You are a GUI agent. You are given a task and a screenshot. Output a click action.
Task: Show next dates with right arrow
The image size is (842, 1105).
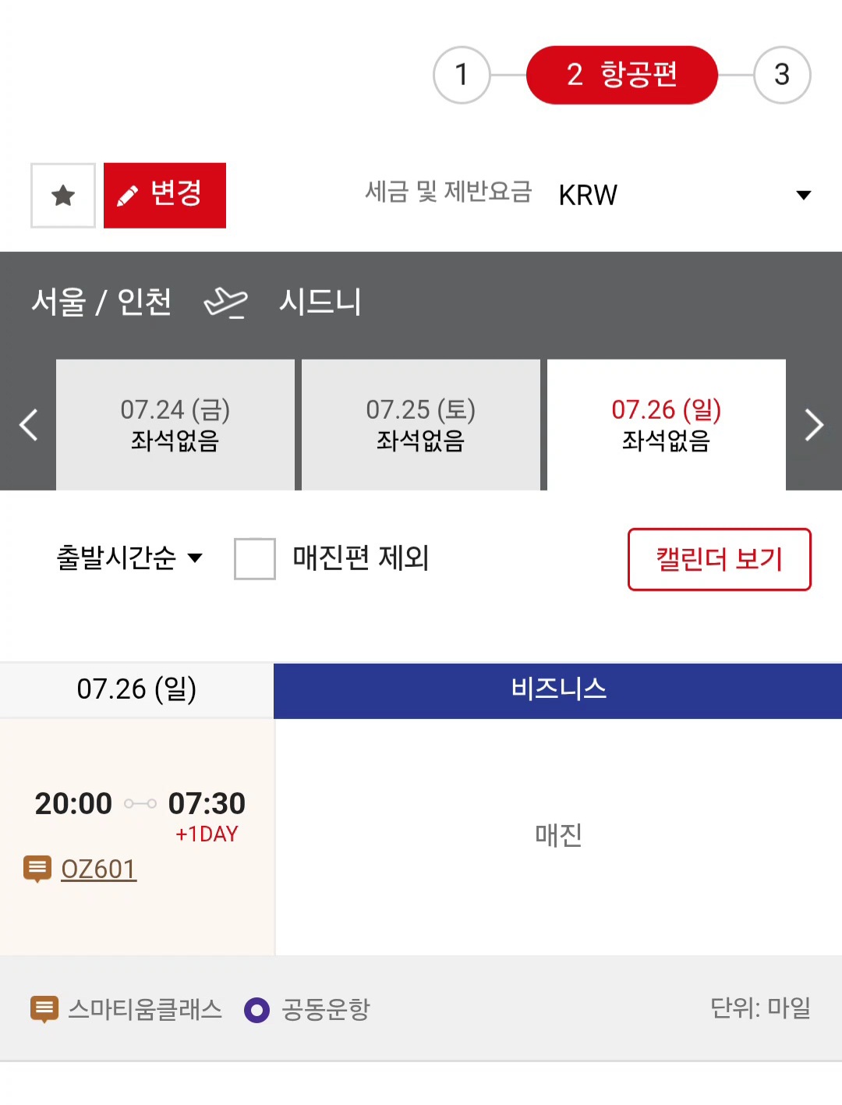point(814,425)
